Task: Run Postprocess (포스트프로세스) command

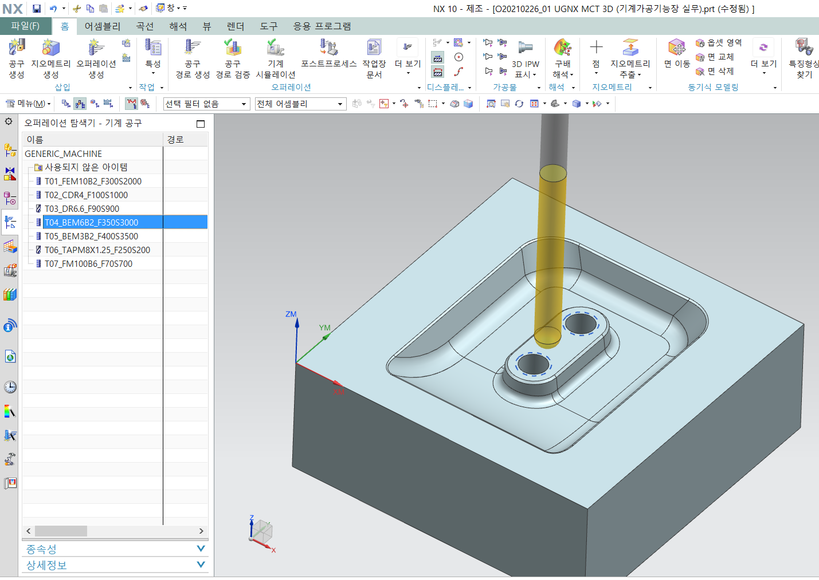Action: click(x=329, y=54)
